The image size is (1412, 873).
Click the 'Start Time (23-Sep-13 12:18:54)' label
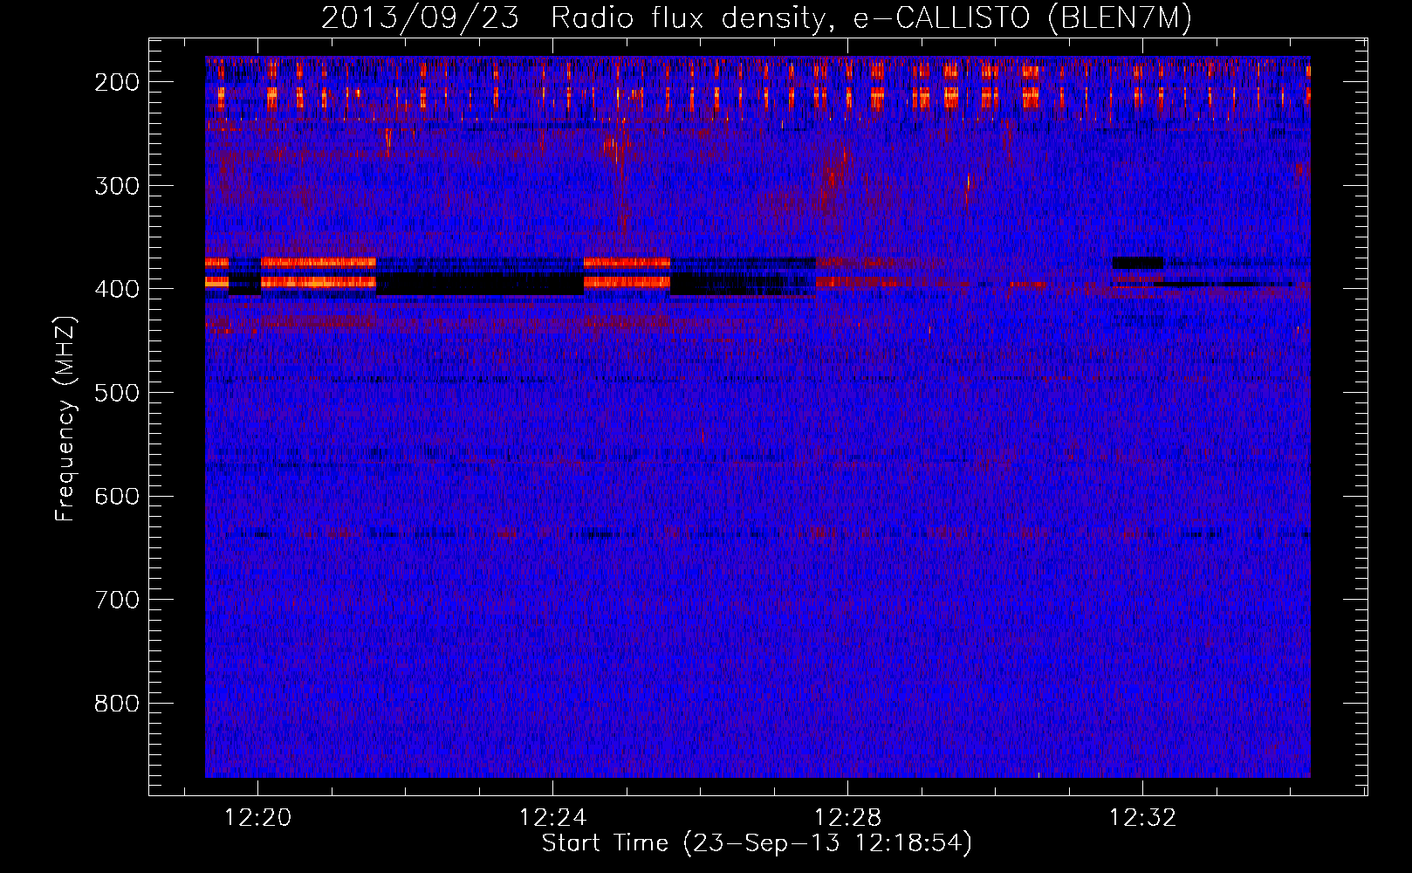coord(757,843)
